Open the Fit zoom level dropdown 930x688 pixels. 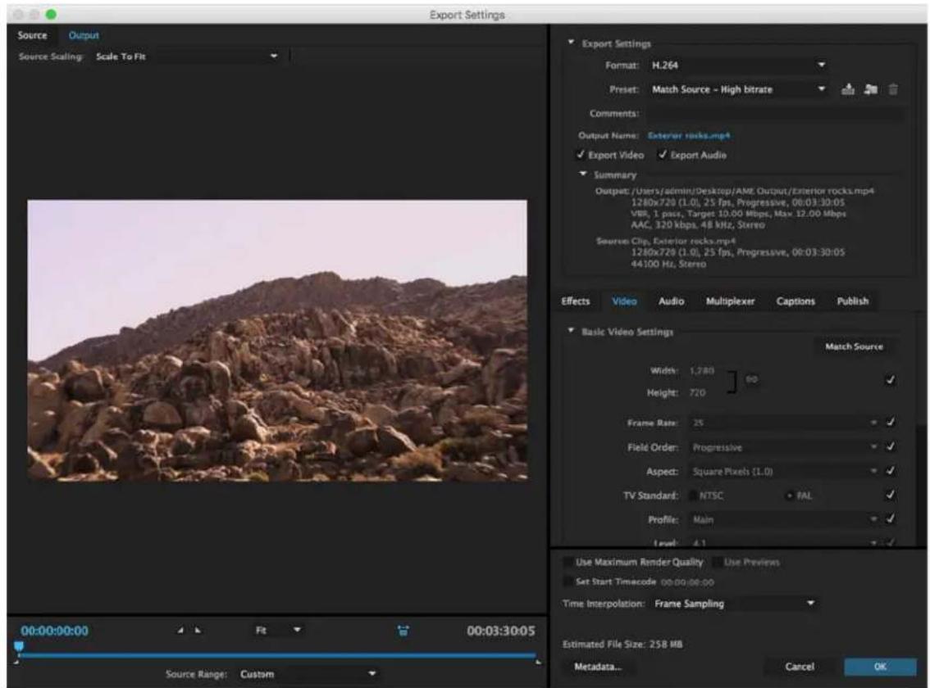click(278, 630)
